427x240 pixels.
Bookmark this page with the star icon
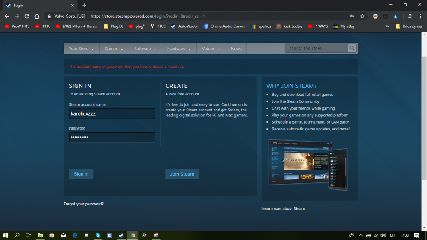(362, 16)
